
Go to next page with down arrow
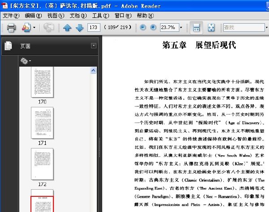click(80, 28)
